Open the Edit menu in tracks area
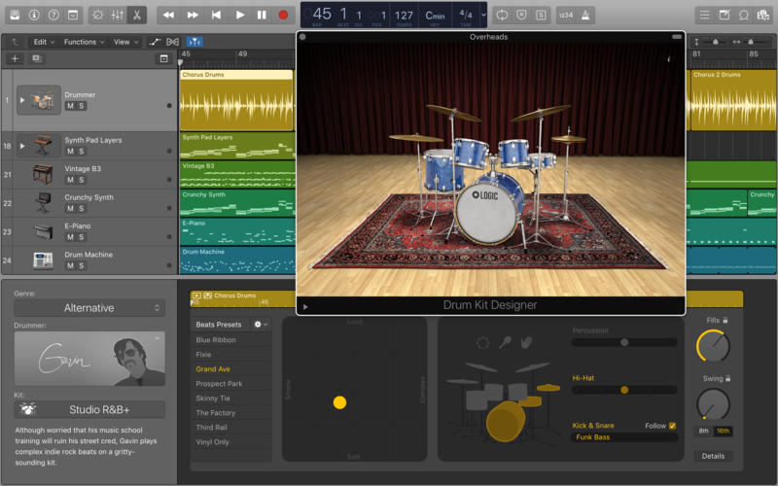 (x=43, y=42)
